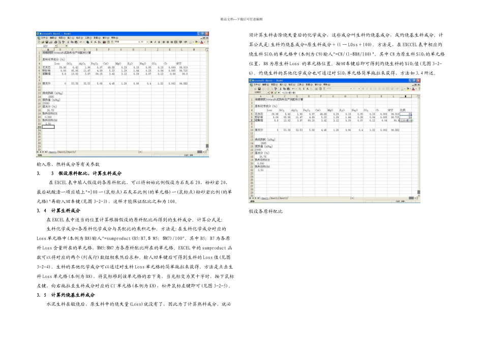Click Name Box field in left Excel window

point(46,46)
